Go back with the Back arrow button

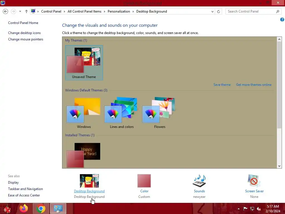6,11
